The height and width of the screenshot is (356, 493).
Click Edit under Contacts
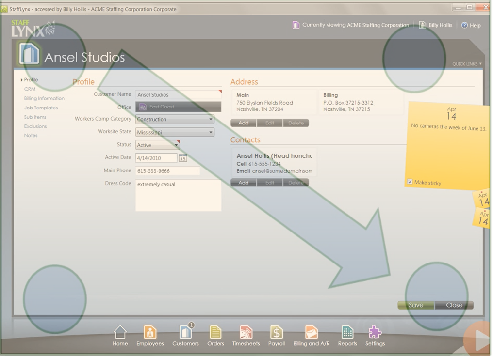pyautogui.click(x=270, y=183)
